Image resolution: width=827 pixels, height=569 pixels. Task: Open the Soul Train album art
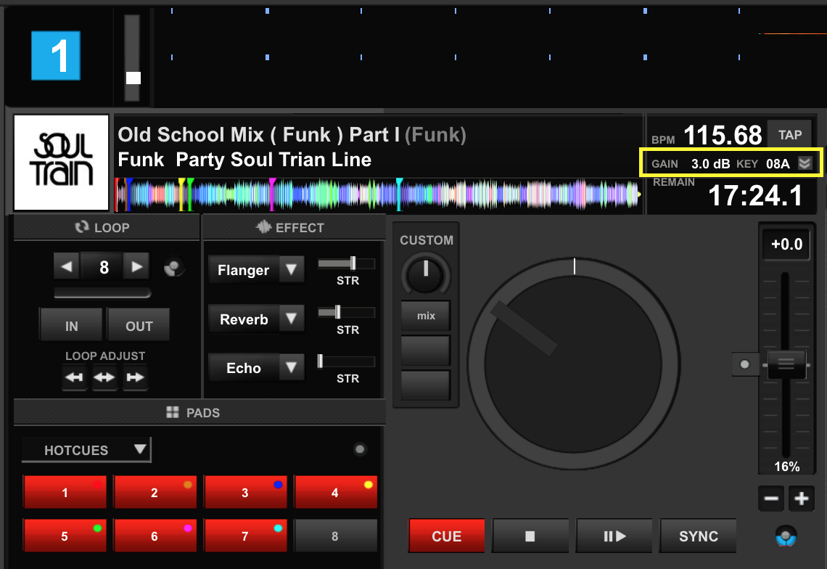pyautogui.click(x=61, y=163)
